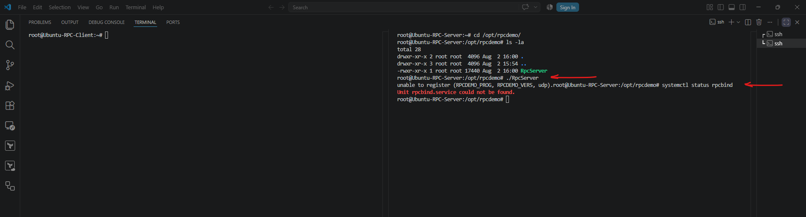Click the VS Code logo icon
Image resolution: width=806 pixels, height=217 pixels.
pyautogui.click(x=8, y=7)
